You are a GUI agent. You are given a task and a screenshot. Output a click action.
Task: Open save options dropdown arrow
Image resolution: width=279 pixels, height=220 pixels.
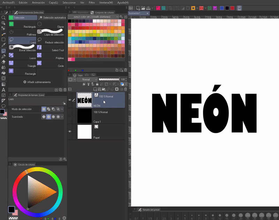tap(152, 8)
